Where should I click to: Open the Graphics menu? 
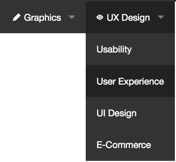[x=43, y=17]
